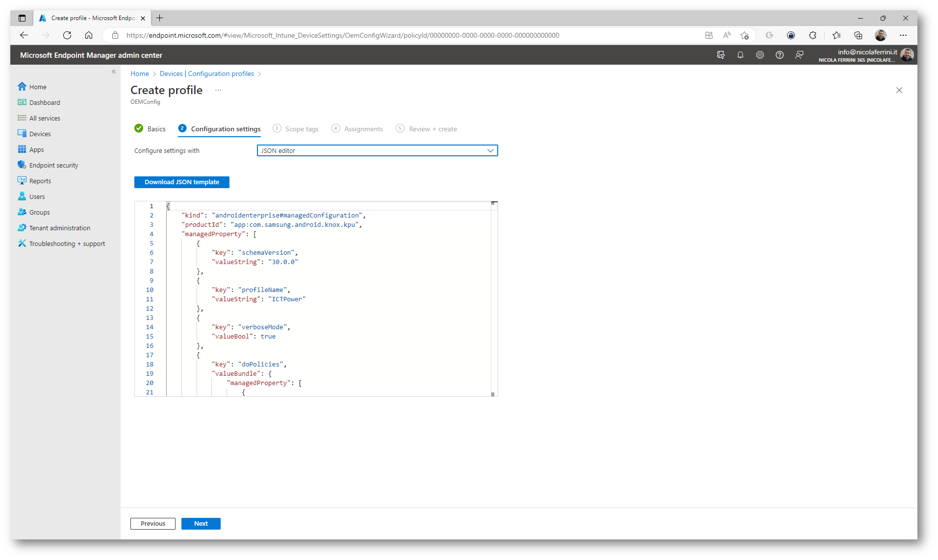
Task: Open Home in the left navigation
Action: (x=38, y=87)
